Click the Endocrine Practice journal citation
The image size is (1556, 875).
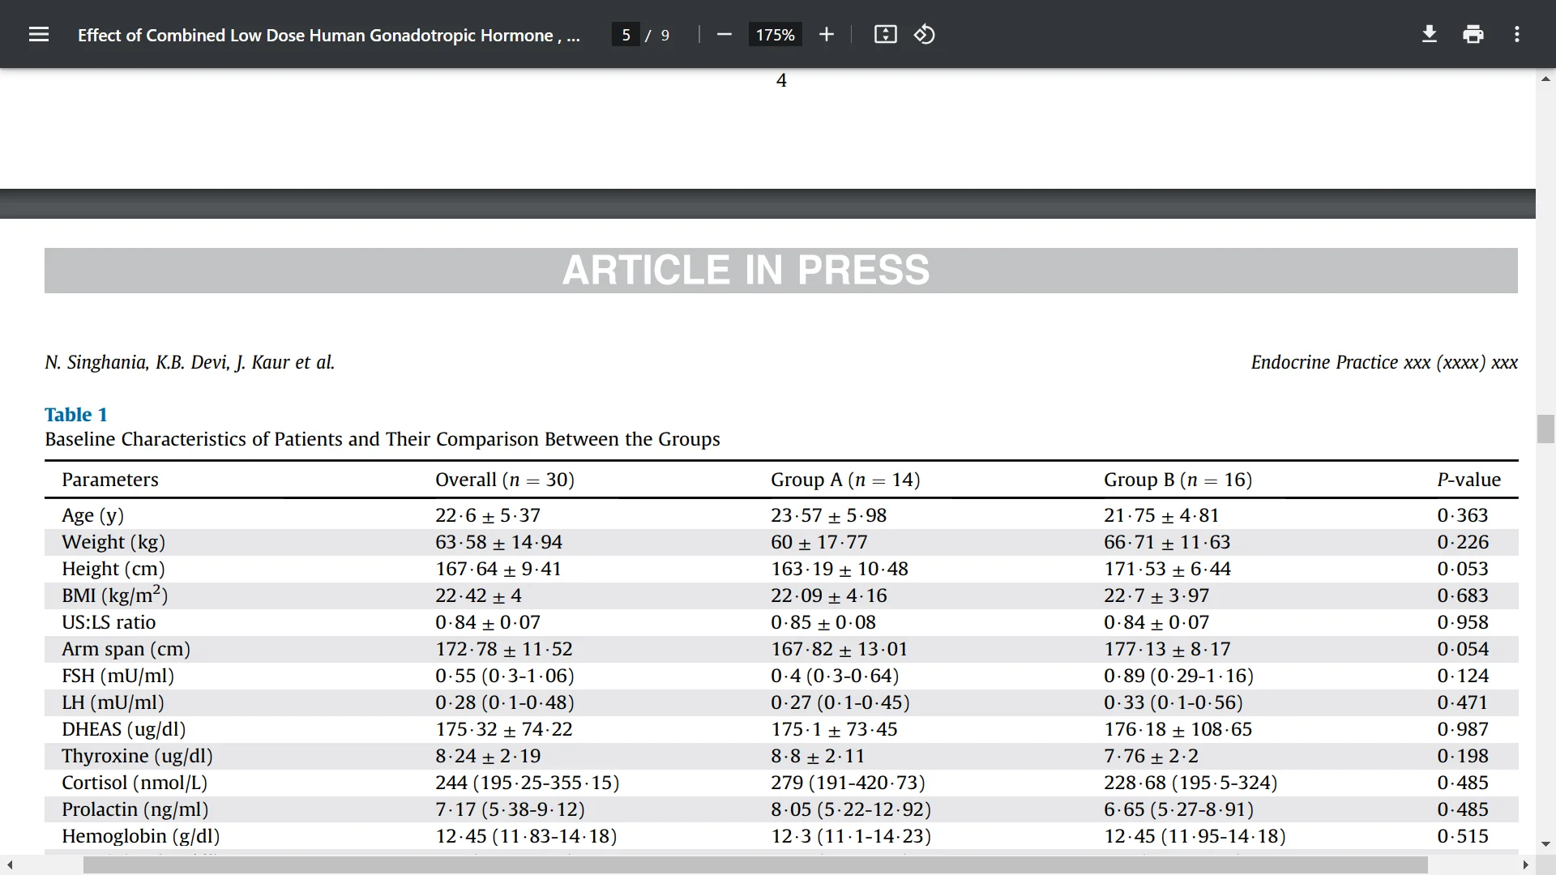[1384, 362]
